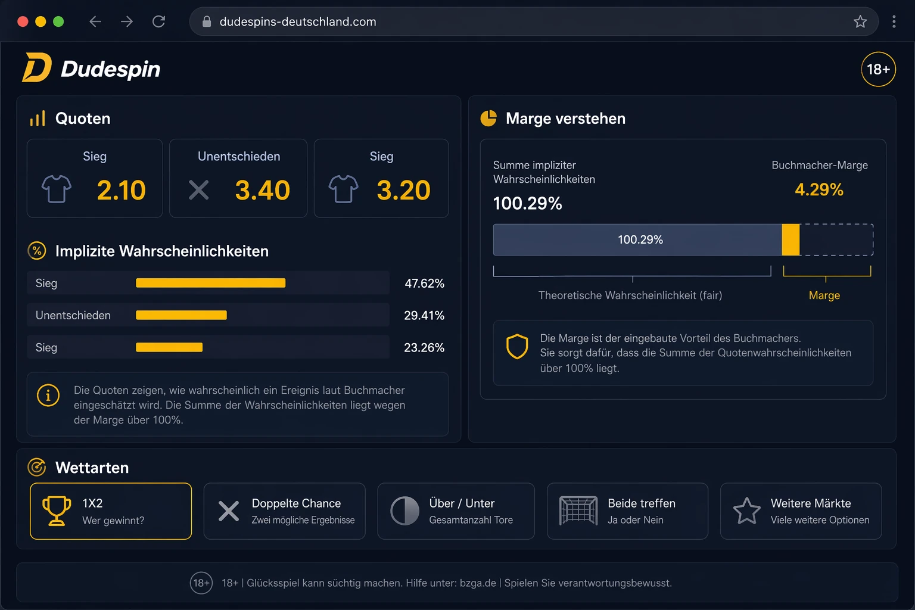Image resolution: width=915 pixels, height=610 pixels.
Task: Open bzga.de help link in footer
Action: click(478, 583)
